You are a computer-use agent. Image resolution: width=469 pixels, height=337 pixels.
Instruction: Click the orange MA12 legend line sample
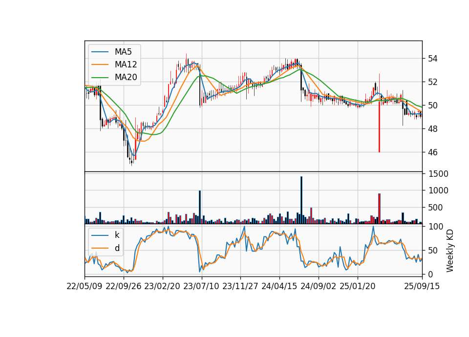[x=100, y=64]
